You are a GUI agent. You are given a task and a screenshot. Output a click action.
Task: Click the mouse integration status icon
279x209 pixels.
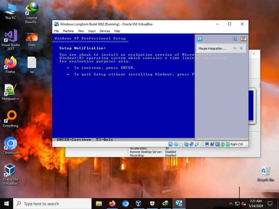(x=223, y=144)
